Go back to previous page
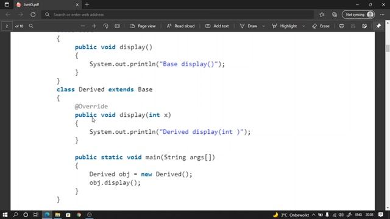This screenshot has height=219, width=390. tap(8, 15)
